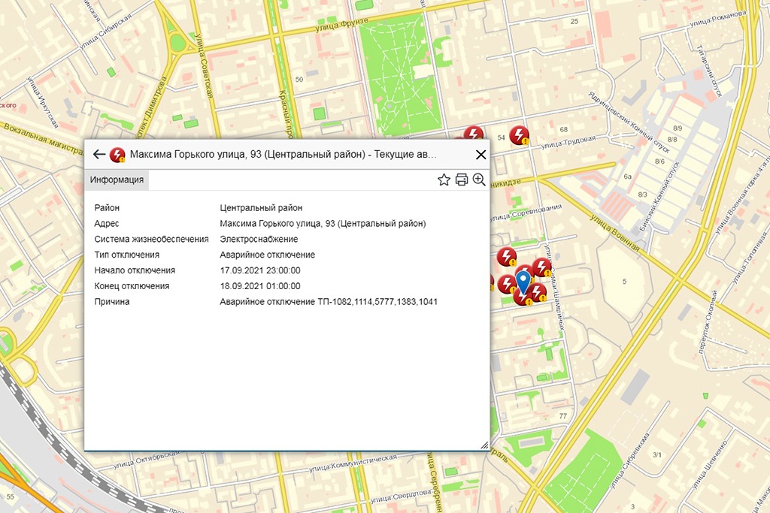
Task: Select rightmost outage marker near улица Семьи Шамшиных
Action: pos(542,267)
